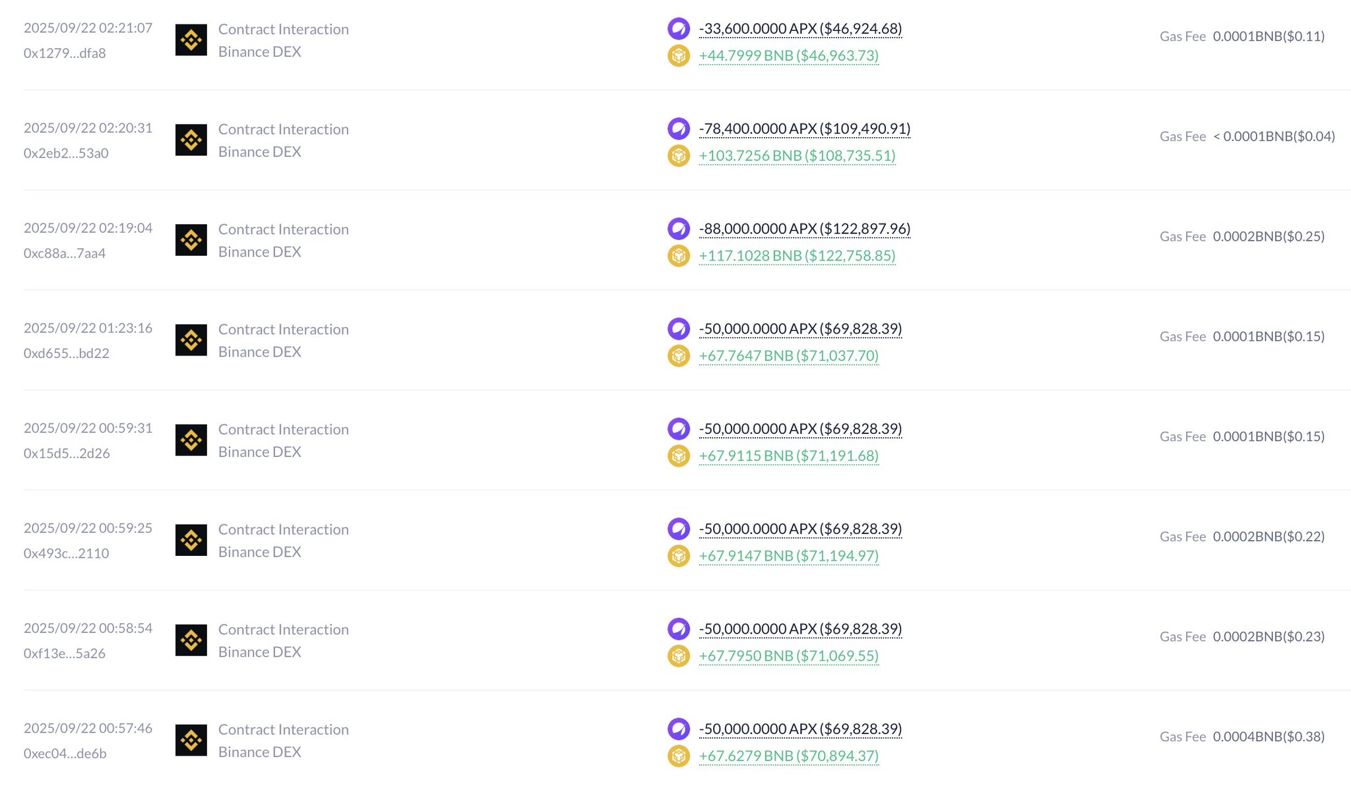Image resolution: width=1351 pixels, height=788 pixels.
Task: Click Binance DEX icon for 0xc88a...7aa4 transaction
Action: pyautogui.click(x=191, y=240)
